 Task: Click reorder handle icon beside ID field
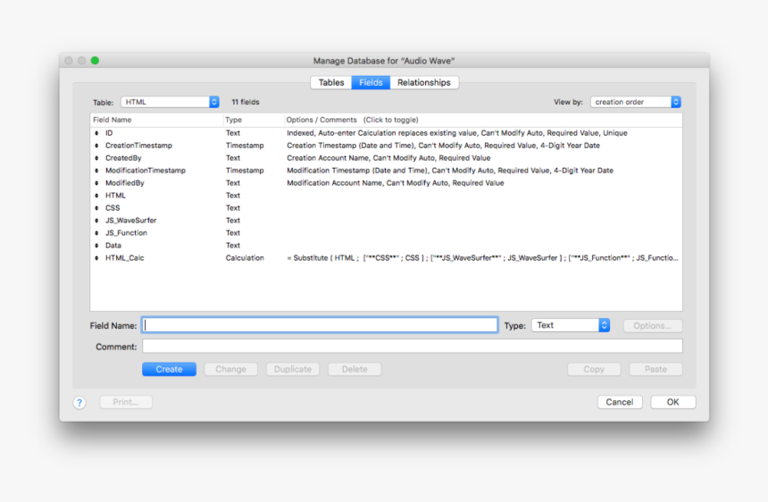point(96,133)
